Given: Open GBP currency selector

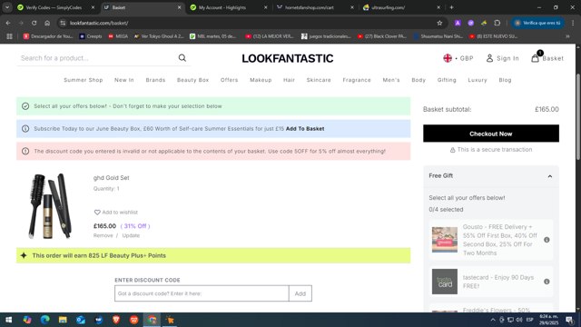Looking at the screenshot, I should pos(458,58).
